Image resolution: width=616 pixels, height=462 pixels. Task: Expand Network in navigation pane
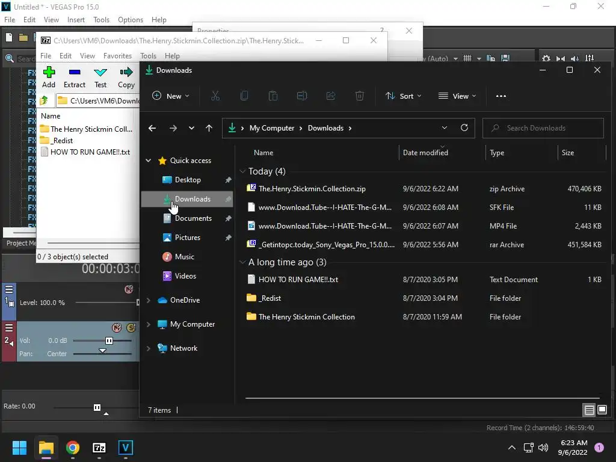[149, 348]
